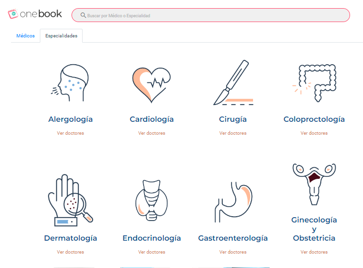Screen dimensions: 363x268
Task: Focus the Buscar por Médico o Especialidad field
Action: 211,15
